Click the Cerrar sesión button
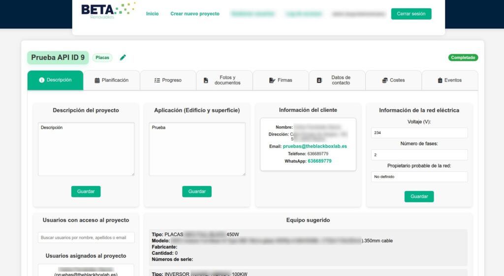 (411, 14)
